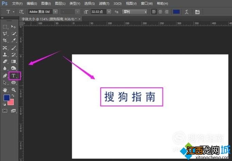Select the Crop tool

[x=5, y=40]
